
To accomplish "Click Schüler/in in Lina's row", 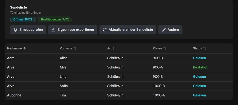I will (x=115, y=77).
